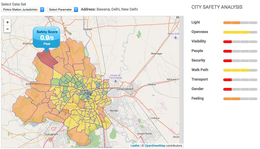260x149 pixels.
Task: Click the address text Bawana, Delhi, New Delhi
Action: tap(117, 10)
